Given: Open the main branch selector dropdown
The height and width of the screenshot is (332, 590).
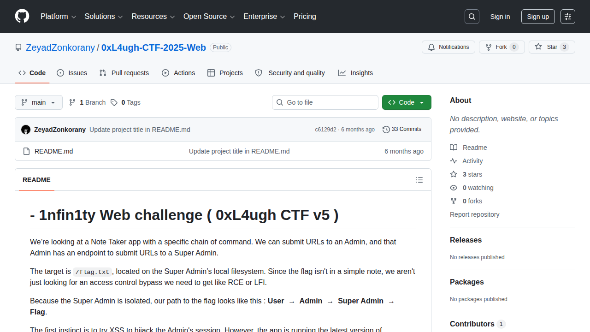Looking at the screenshot, I should (39, 102).
